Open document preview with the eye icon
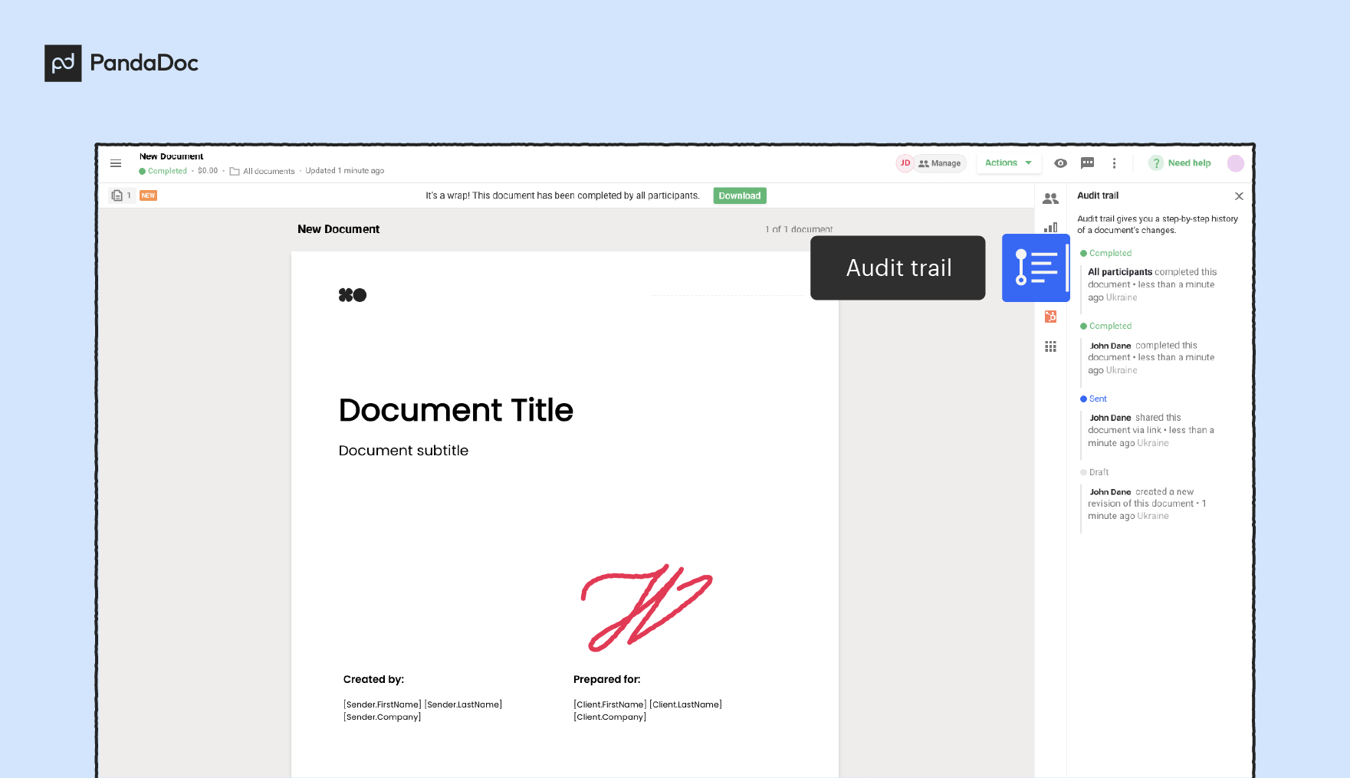The height and width of the screenshot is (778, 1350). pos(1060,163)
